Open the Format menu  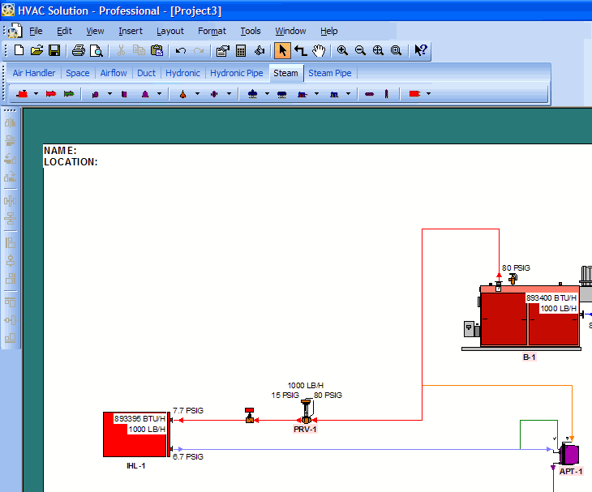[212, 31]
